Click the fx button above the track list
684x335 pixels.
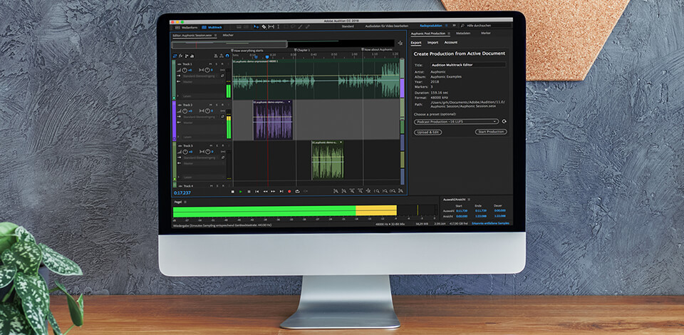182,55
